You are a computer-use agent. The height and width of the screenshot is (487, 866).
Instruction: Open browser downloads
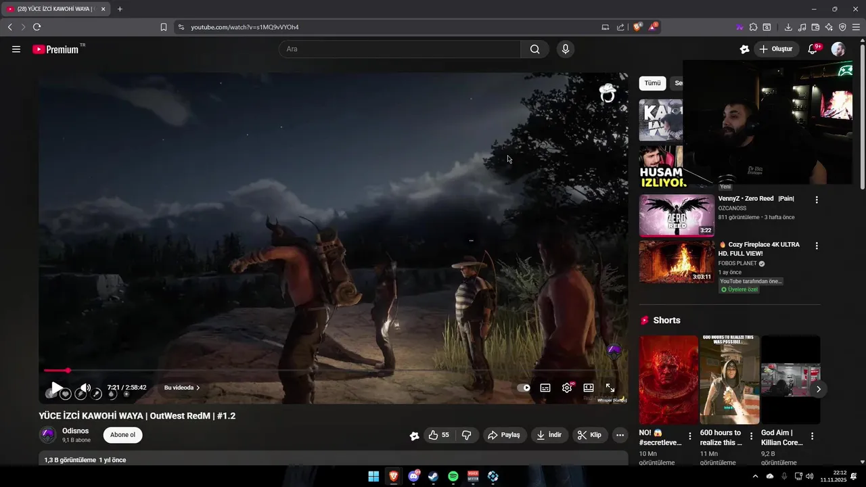click(788, 27)
